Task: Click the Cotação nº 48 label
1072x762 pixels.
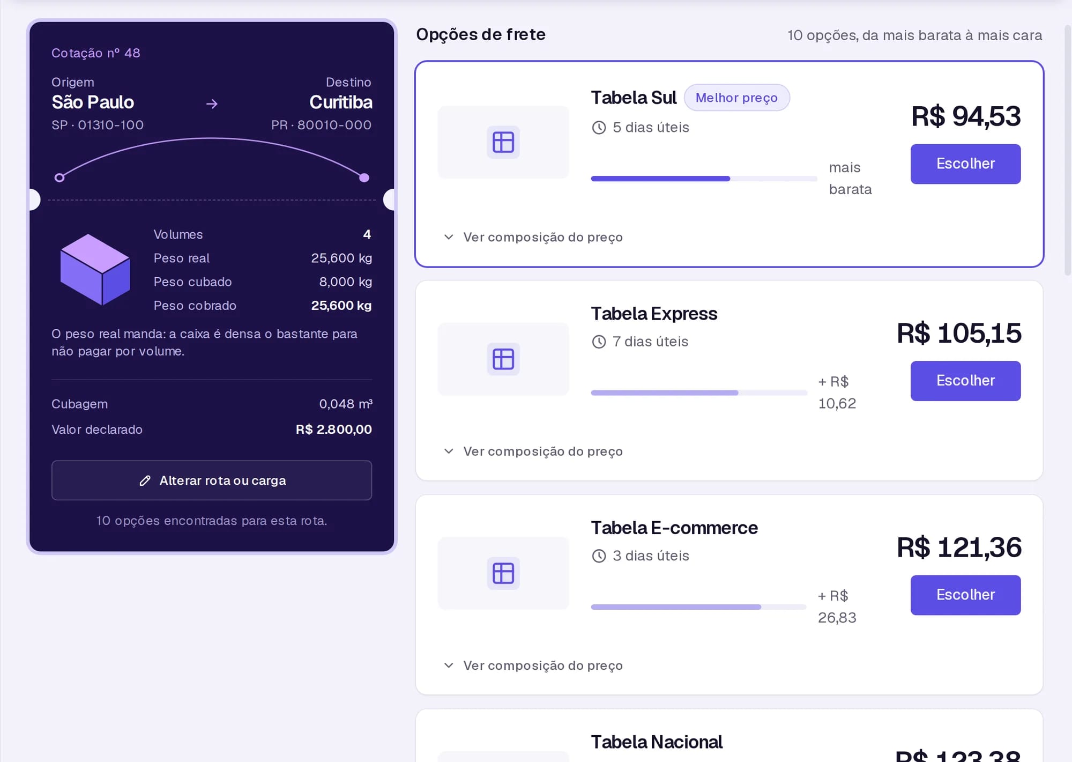Action: click(96, 53)
